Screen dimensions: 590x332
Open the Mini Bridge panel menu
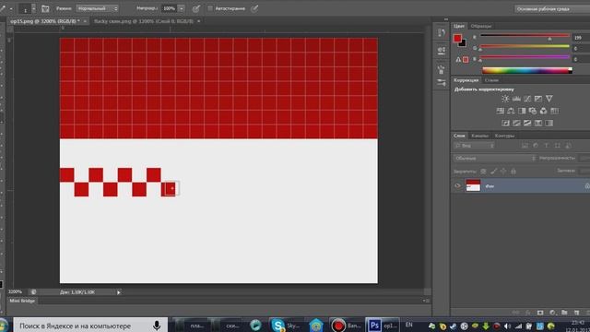click(x=426, y=301)
